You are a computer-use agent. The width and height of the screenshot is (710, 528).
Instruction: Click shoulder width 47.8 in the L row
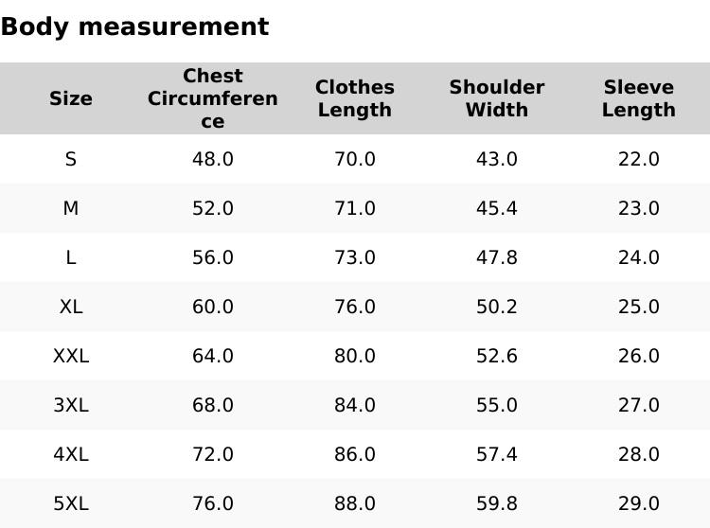497,257
